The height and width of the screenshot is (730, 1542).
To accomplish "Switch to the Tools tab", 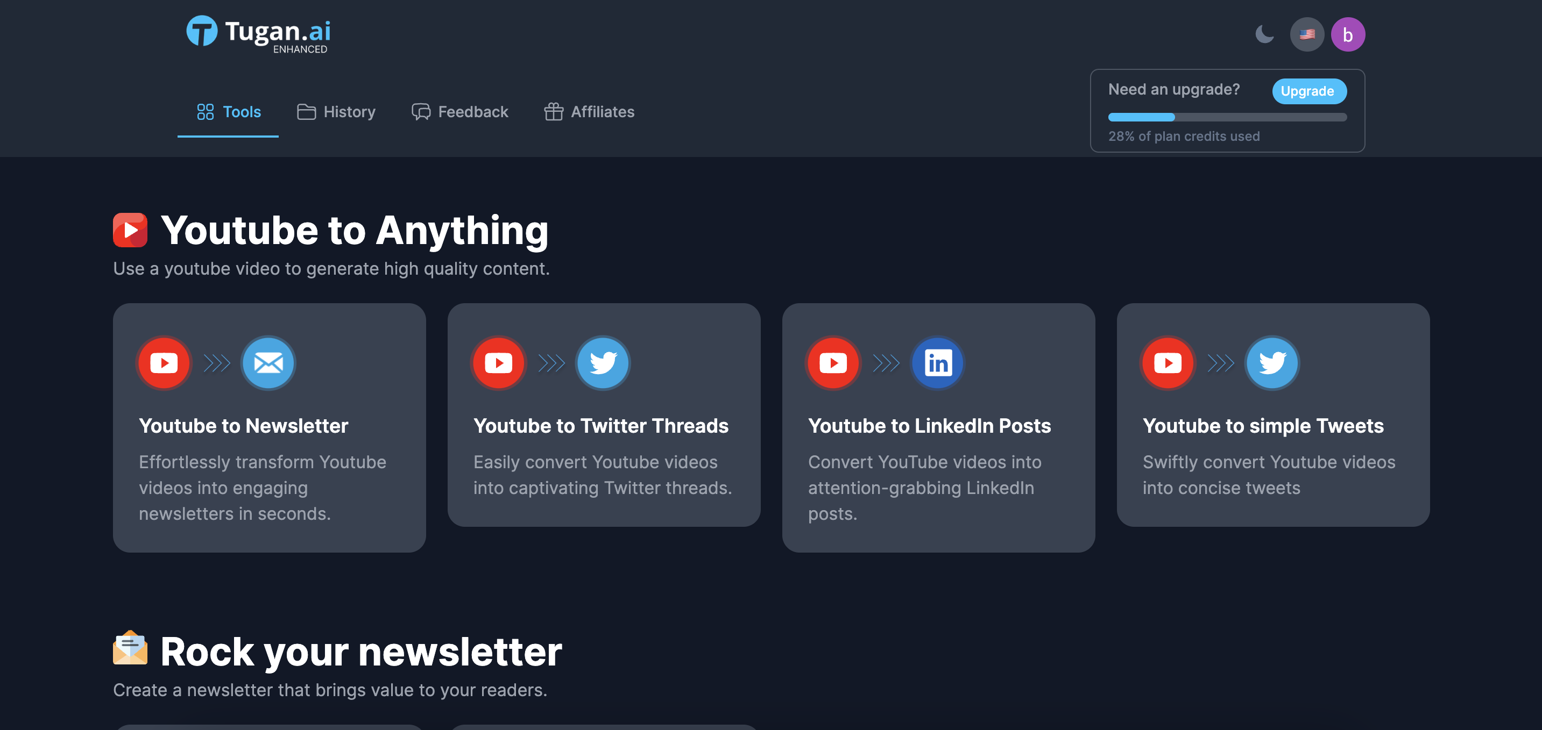I will [229, 112].
